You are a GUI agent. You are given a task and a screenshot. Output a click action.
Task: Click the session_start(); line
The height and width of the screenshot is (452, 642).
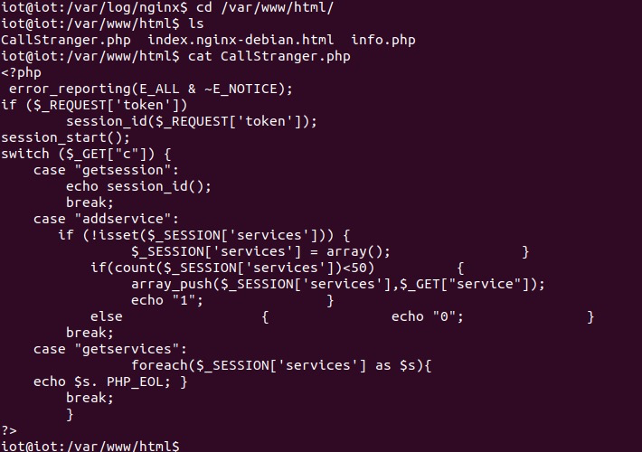pos(65,137)
